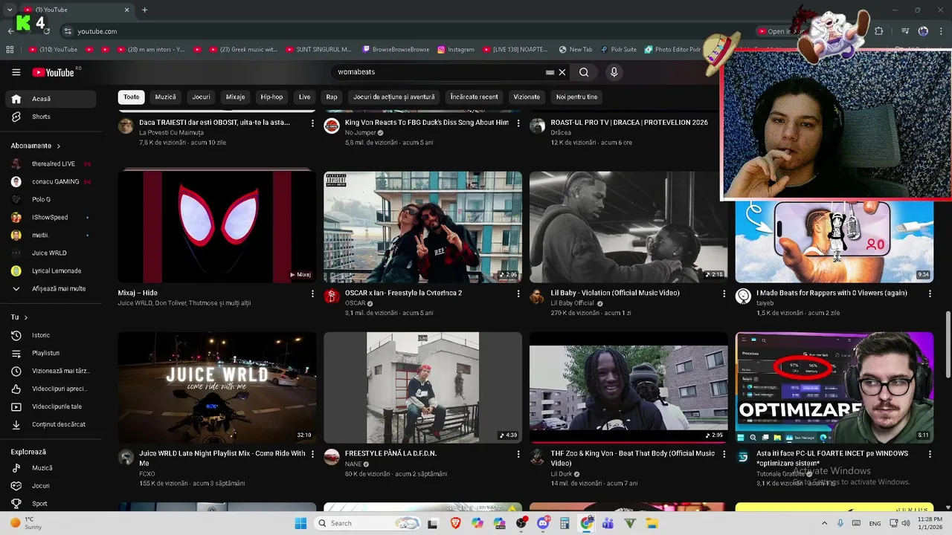
Task: Open the Juice WRLD subscription
Action: (x=51, y=253)
